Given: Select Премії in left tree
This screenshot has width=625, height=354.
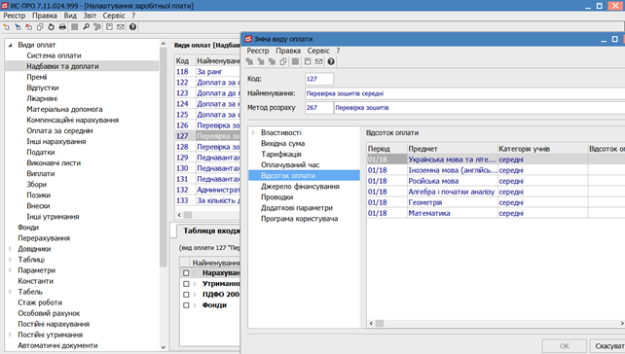Looking at the screenshot, I should coord(37,77).
